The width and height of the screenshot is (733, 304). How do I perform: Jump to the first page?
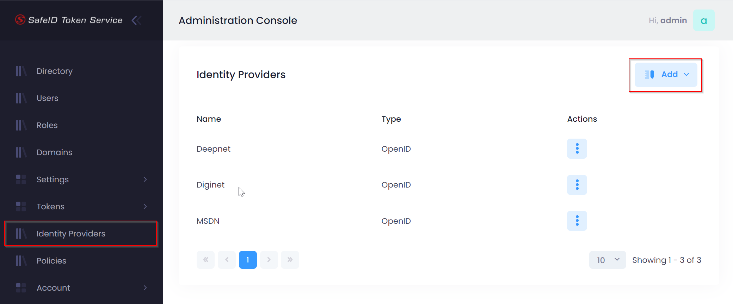coord(205,260)
